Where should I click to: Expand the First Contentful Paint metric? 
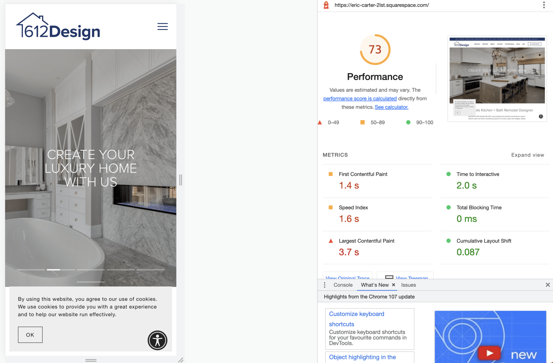(363, 174)
